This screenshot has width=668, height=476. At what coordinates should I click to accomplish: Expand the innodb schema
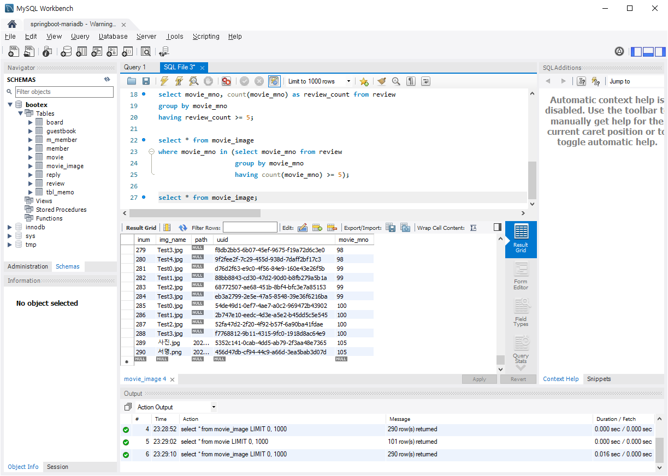click(10, 227)
